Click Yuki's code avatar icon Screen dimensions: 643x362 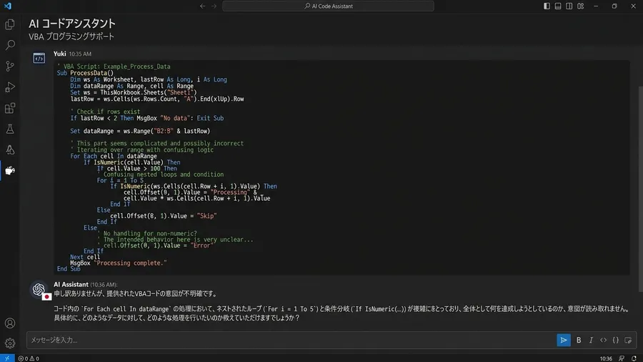(39, 58)
